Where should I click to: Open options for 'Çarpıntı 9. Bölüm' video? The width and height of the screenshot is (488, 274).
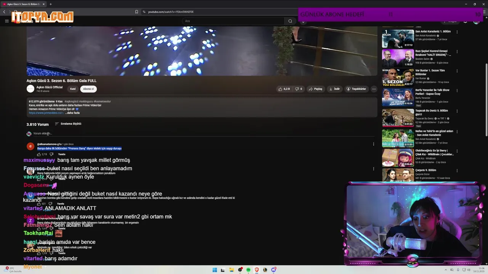click(x=457, y=170)
